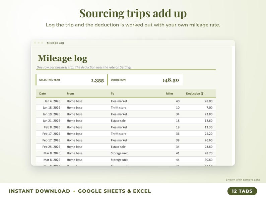The image size is (266, 199).
Task: Select the miles value 41
Action: pos(178,153)
